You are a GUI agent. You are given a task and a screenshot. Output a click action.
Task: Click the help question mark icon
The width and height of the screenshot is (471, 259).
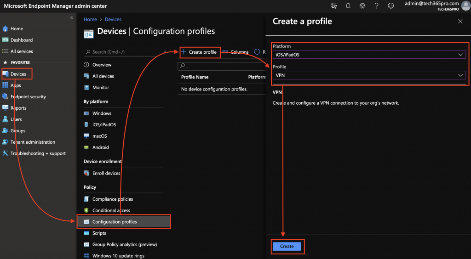pos(377,6)
